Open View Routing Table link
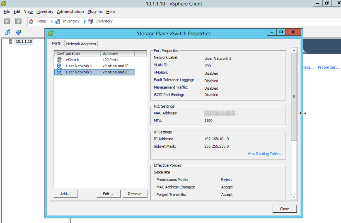This screenshot has height=223, width=341. point(265,154)
